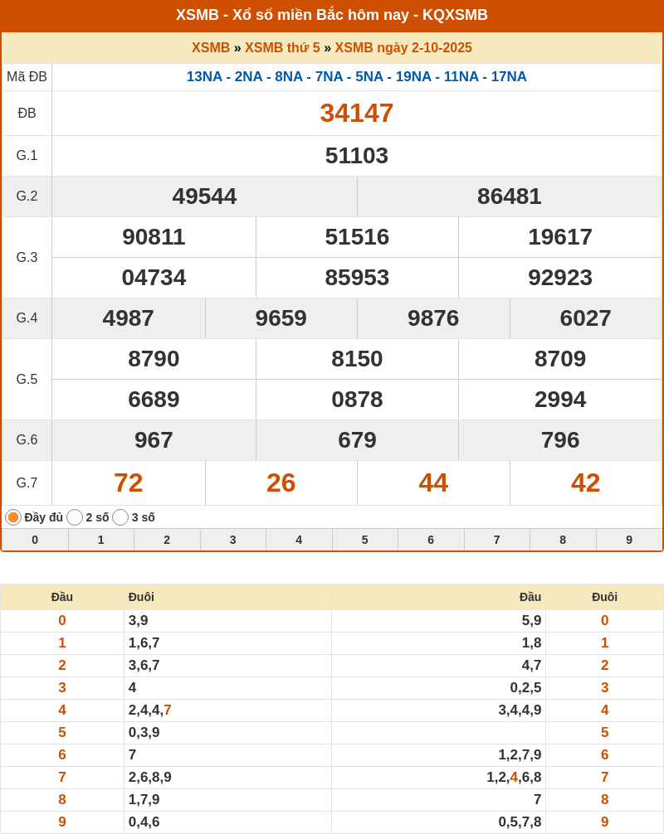Click digit 5 in the number filter row
The image size is (664, 834).
coord(365,540)
